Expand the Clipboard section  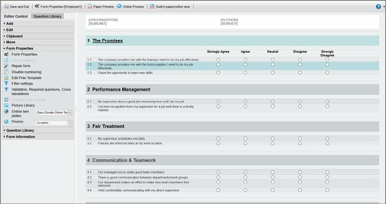coord(38,36)
